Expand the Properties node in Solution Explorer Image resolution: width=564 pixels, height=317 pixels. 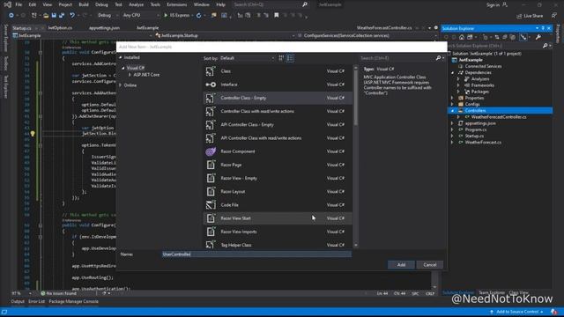point(452,98)
